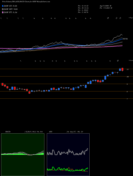This screenshot has height=176, width=133.
Task: Click the ADX (14 day) values text
Action: pyautogui.click(x=74, y=132)
